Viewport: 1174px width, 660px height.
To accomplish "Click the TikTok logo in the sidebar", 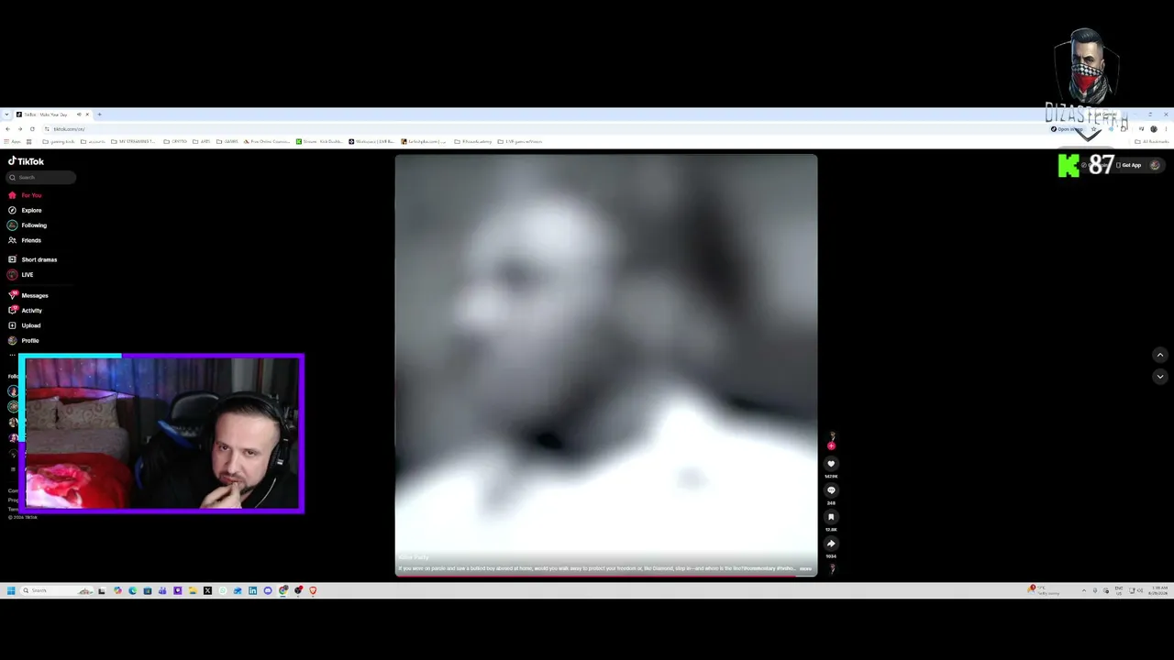I will point(26,161).
